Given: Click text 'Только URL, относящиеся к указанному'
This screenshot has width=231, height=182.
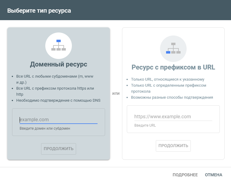Looking at the screenshot, I should (168, 79).
